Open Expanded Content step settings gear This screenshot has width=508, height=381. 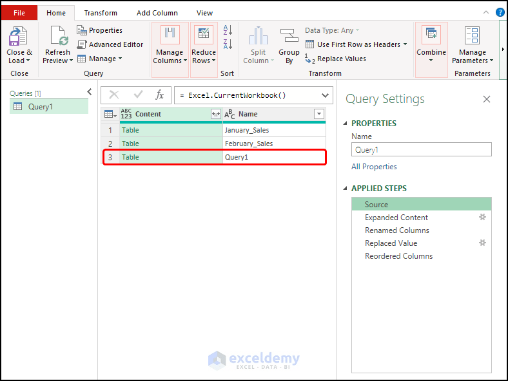coord(483,217)
